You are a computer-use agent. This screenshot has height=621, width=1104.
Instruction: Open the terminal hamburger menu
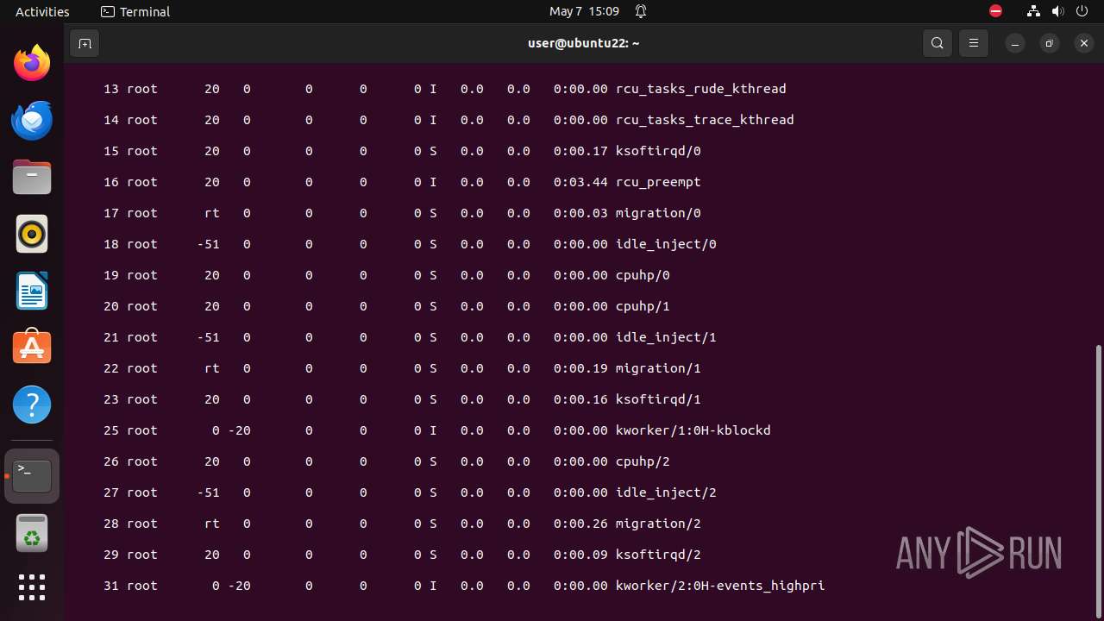pyautogui.click(x=974, y=43)
